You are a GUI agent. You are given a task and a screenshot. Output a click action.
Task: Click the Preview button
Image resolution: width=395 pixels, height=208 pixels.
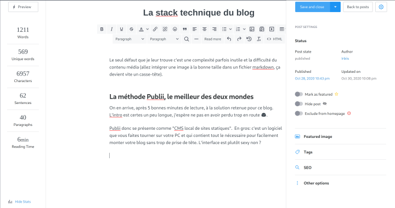[23, 7]
